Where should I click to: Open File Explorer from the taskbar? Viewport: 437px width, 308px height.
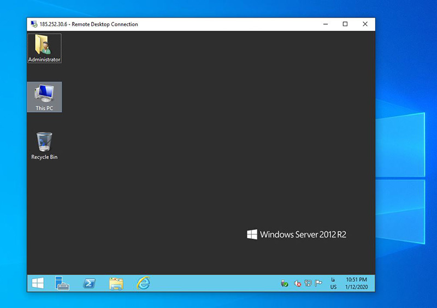pos(116,283)
